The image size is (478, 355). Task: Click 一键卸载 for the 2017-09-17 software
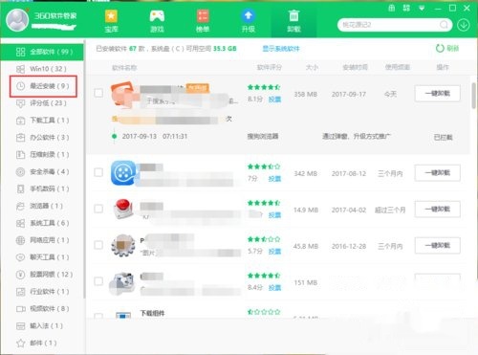click(438, 94)
